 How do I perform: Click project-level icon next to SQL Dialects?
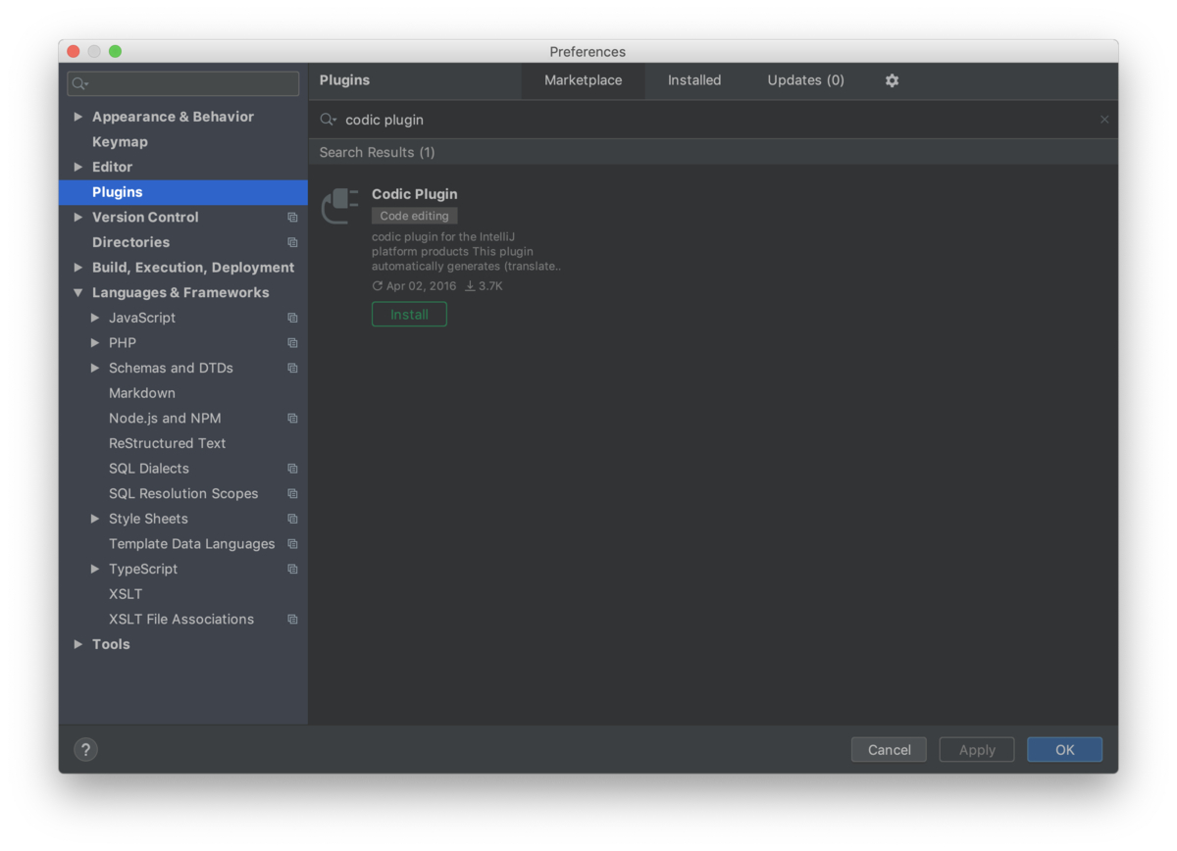click(292, 469)
